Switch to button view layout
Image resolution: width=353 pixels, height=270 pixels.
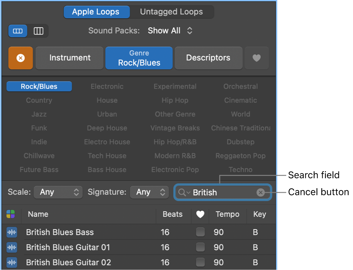coord(17,31)
